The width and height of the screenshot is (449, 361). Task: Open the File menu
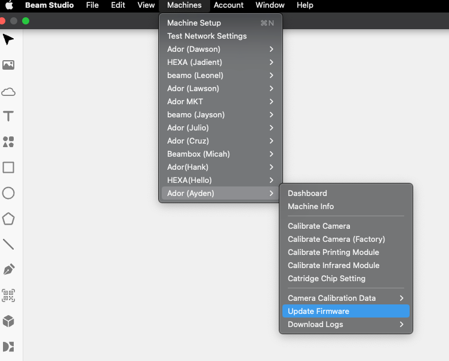92,5
